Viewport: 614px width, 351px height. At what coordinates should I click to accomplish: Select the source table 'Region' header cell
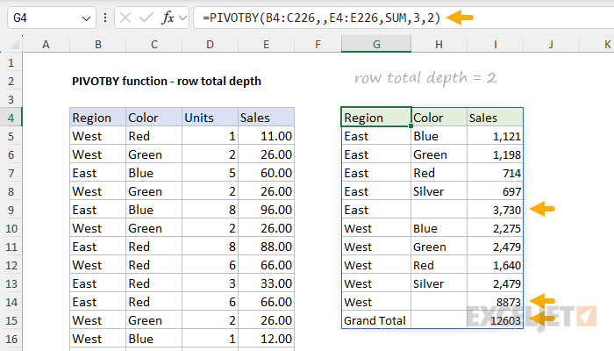[98, 118]
